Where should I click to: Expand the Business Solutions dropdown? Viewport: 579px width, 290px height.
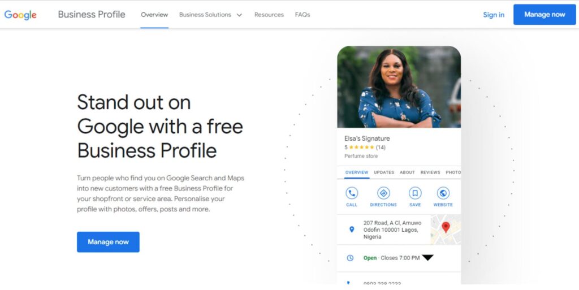(x=210, y=15)
